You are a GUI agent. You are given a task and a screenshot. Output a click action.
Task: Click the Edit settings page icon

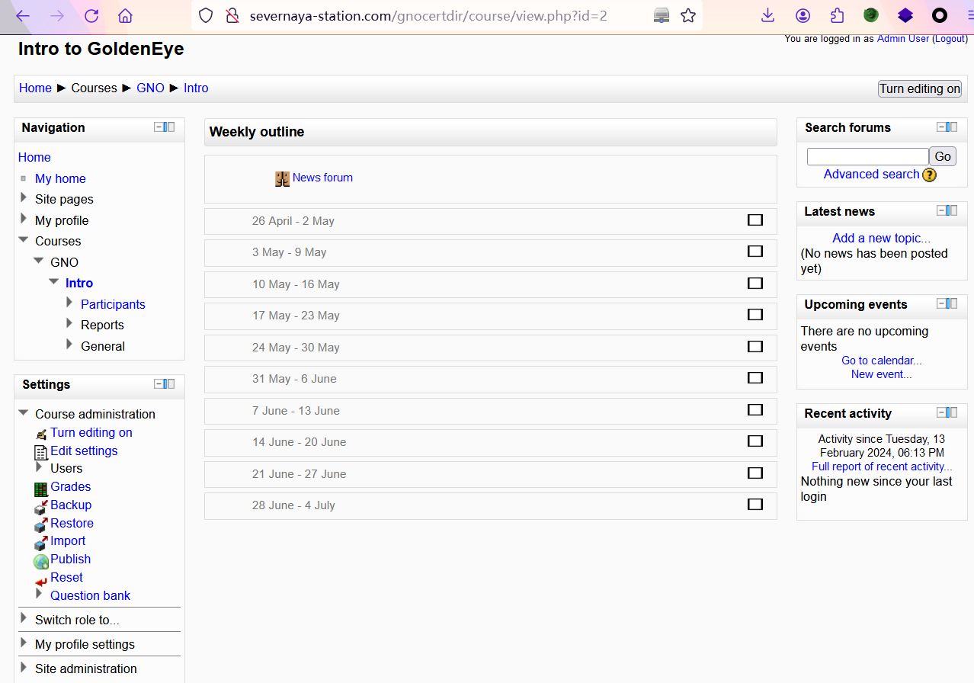click(41, 452)
